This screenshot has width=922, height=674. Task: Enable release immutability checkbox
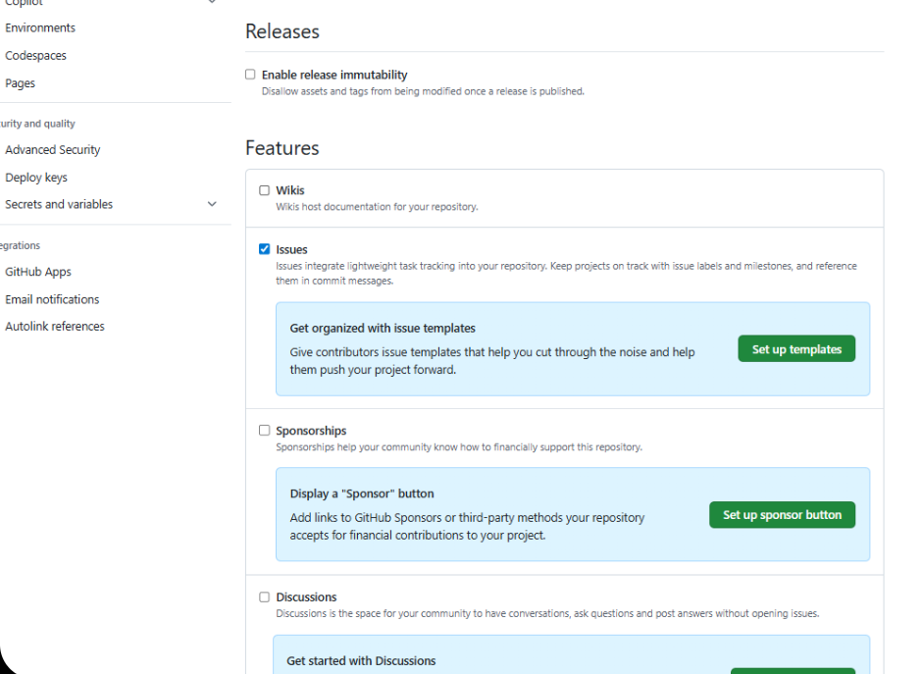(250, 75)
